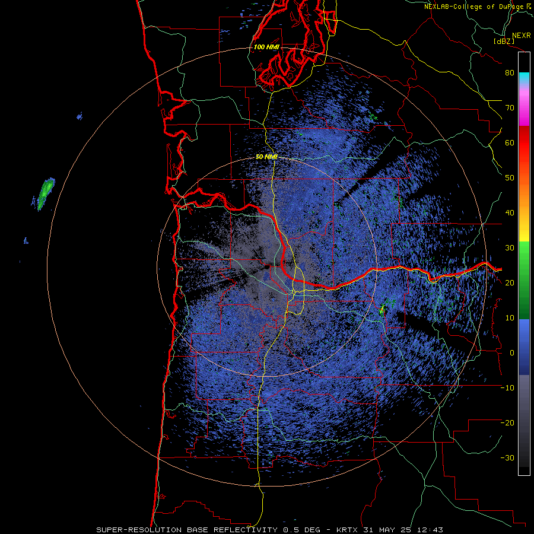Screen dimensions: 534x534
Task: Click the 40 dBZ legend value
Action: tap(510, 213)
